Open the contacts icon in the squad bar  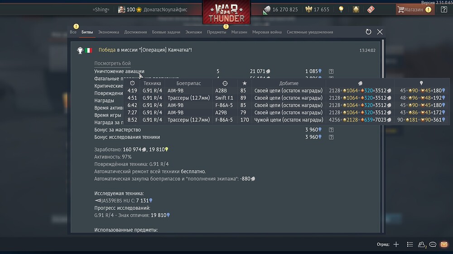point(422,245)
